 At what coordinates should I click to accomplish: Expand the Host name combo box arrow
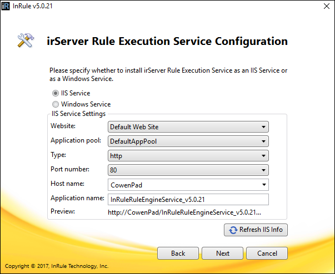point(264,185)
